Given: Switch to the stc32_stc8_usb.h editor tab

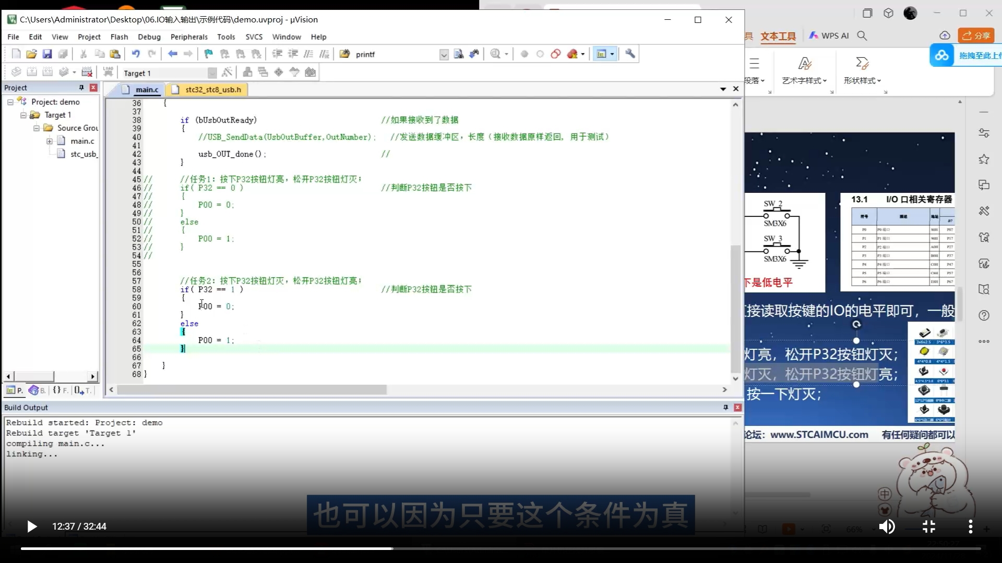Looking at the screenshot, I should click(x=207, y=90).
